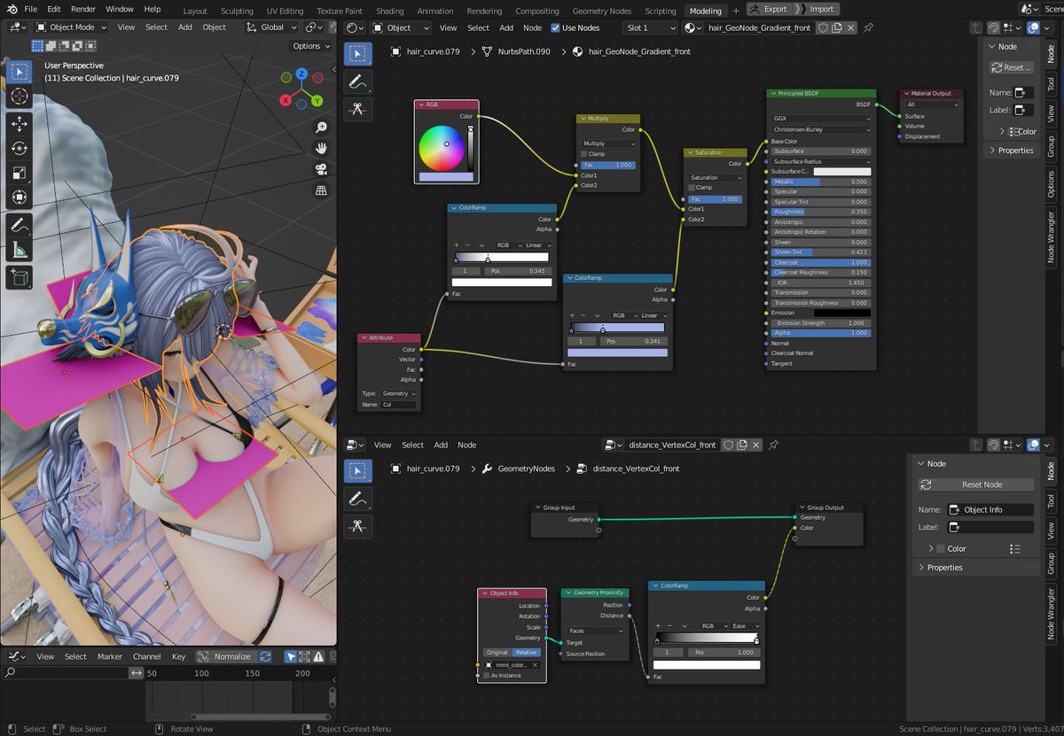
Task: Click the pan view hand icon
Action: (321, 148)
